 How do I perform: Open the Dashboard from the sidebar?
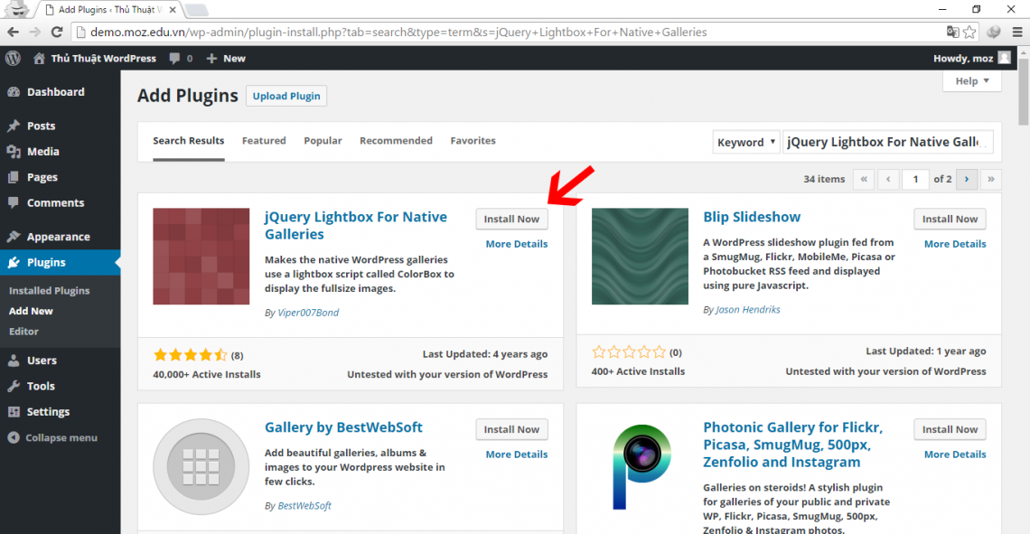pos(14,91)
